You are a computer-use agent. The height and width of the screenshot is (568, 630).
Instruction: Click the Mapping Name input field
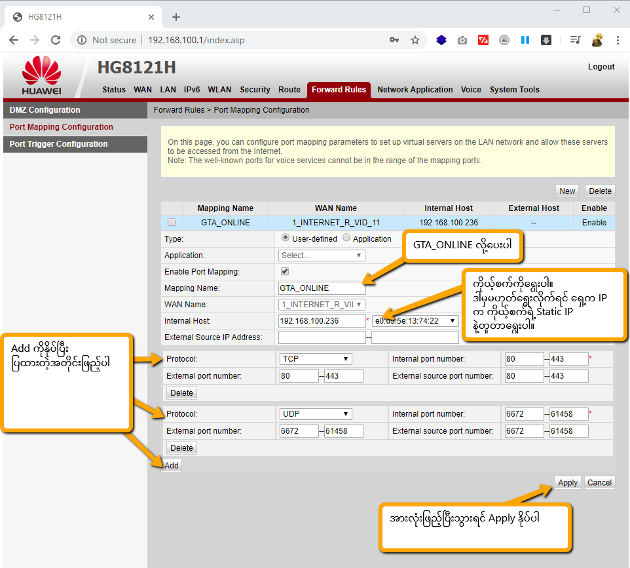322,288
